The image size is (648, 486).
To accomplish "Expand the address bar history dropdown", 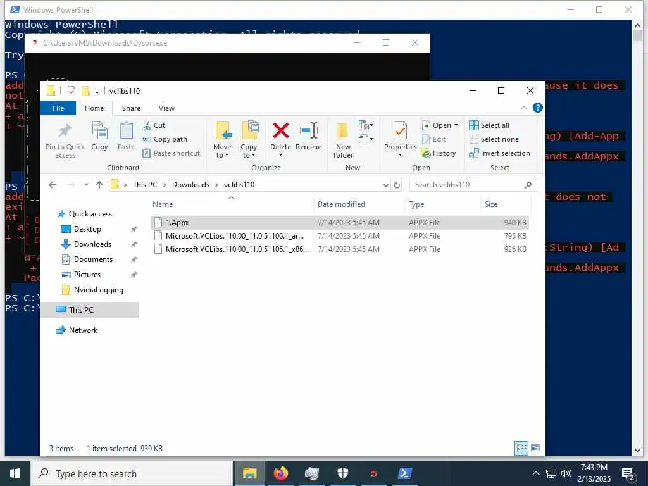I will click(x=385, y=185).
